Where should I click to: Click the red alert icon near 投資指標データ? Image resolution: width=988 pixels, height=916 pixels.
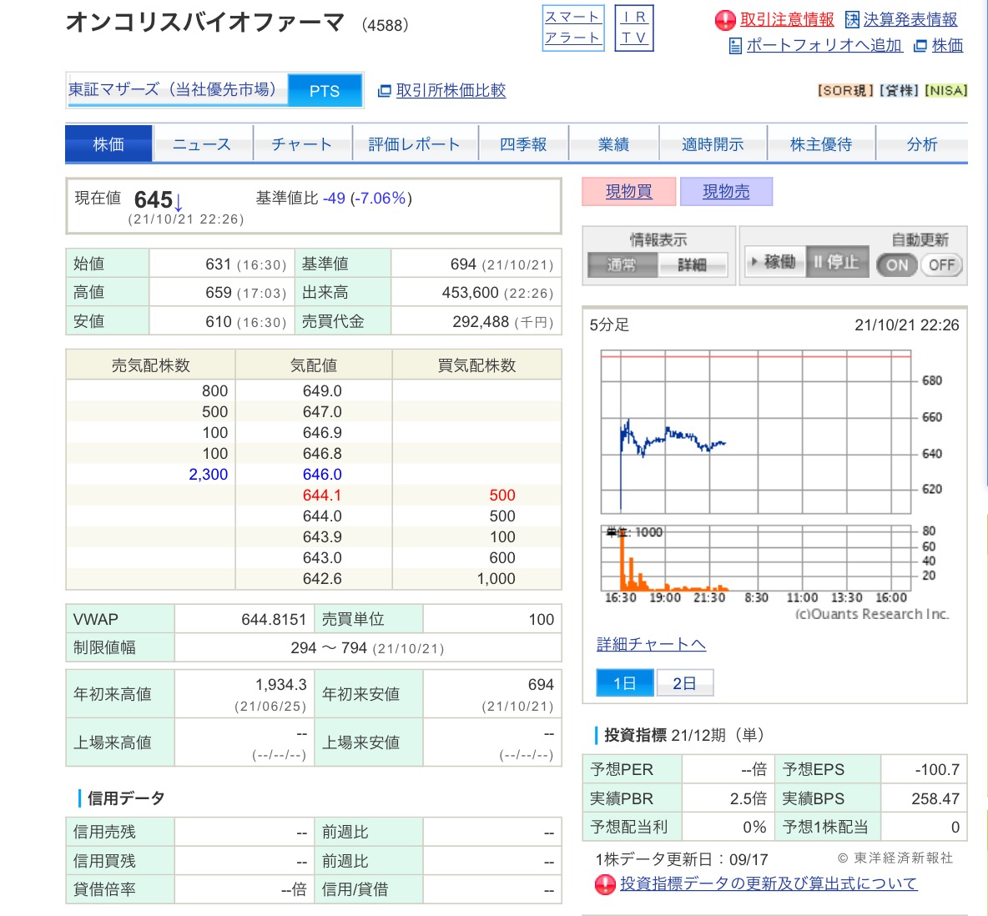click(x=605, y=884)
